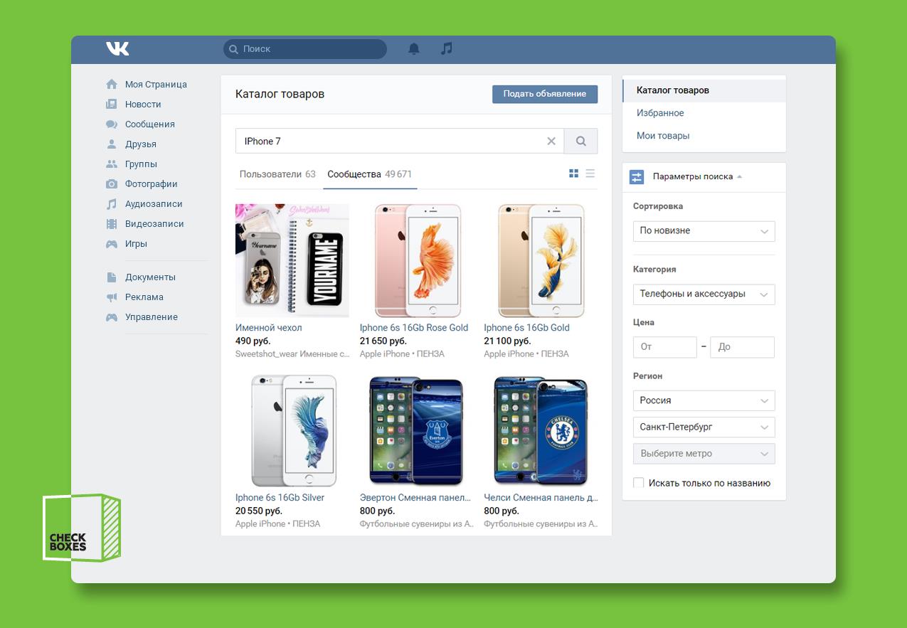907x628 pixels.
Task: Click the price До input field
Action: click(742, 347)
